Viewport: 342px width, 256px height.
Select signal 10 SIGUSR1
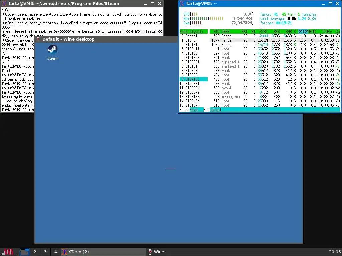pyautogui.click(x=193, y=84)
